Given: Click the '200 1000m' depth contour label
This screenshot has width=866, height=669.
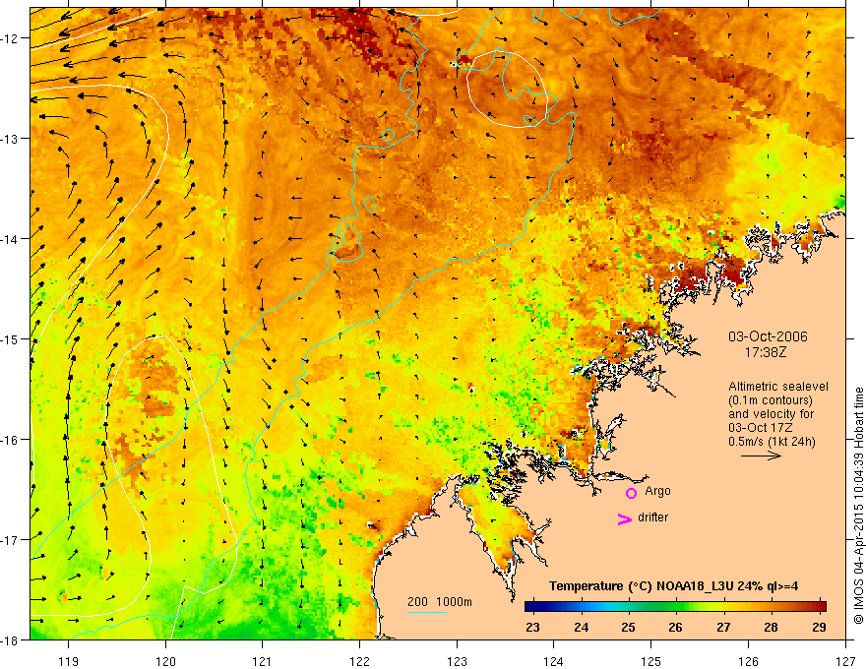Looking at the screenshot, I should click(440, 602).
